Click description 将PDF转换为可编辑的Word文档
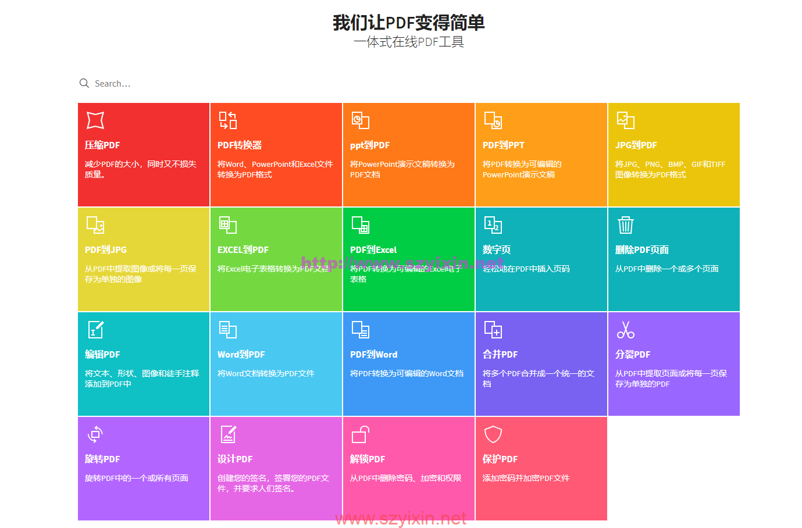 (x=407, y=373)
